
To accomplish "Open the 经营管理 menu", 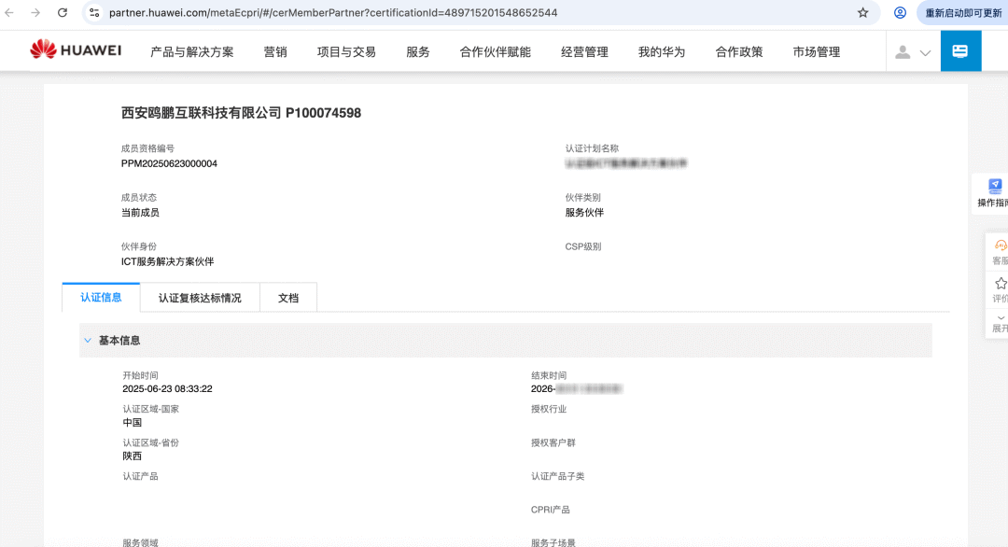I will click(584, 52).
